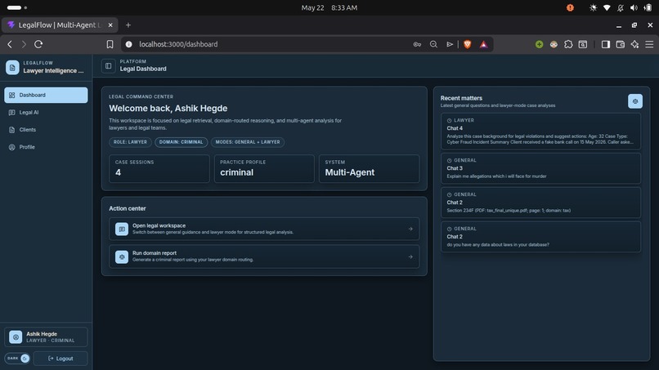Click the Legal AI sidebar icon
This screenshot has width=659, height=370.
coord(11,112)
